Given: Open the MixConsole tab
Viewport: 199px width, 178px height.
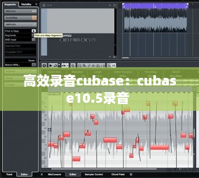Looking at the screenshot, I should click(x=55, y=174).
